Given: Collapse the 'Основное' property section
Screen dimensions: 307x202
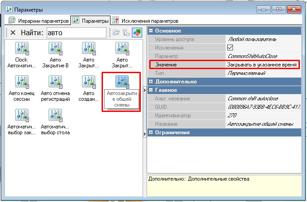Looking at the screenshot, I should (x=151, y=31).
